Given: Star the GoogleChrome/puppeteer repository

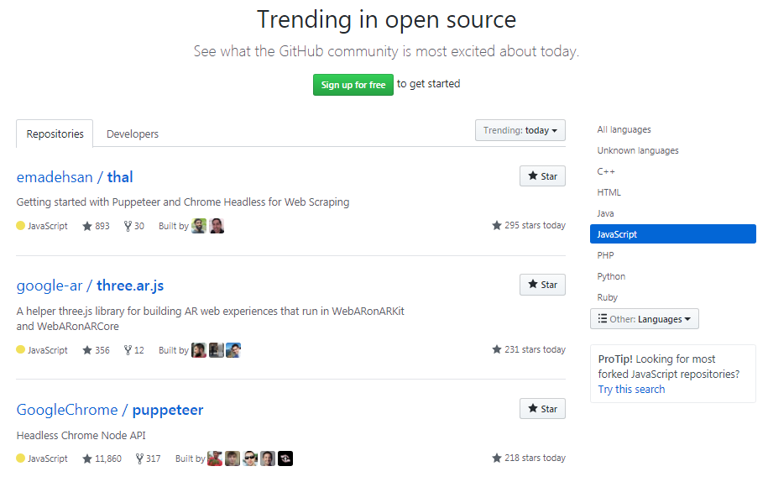Looking at the screenshot, I should coord(542,409).
